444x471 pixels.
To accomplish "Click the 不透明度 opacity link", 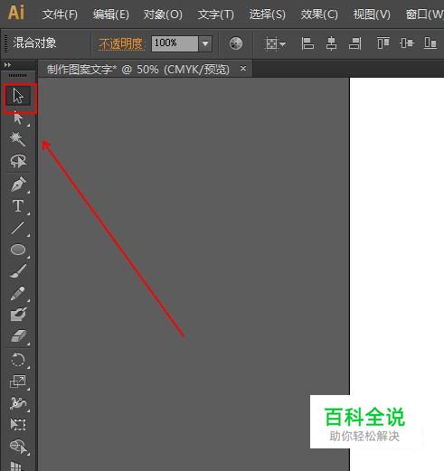I will [120, 43].
